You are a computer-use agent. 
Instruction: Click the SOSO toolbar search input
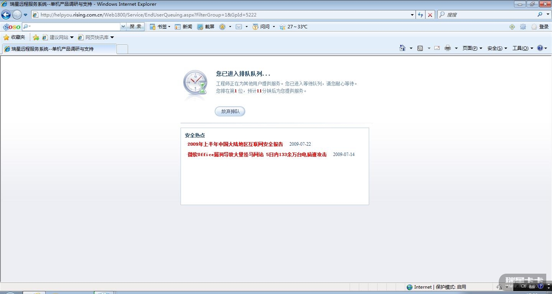(74, 26)
